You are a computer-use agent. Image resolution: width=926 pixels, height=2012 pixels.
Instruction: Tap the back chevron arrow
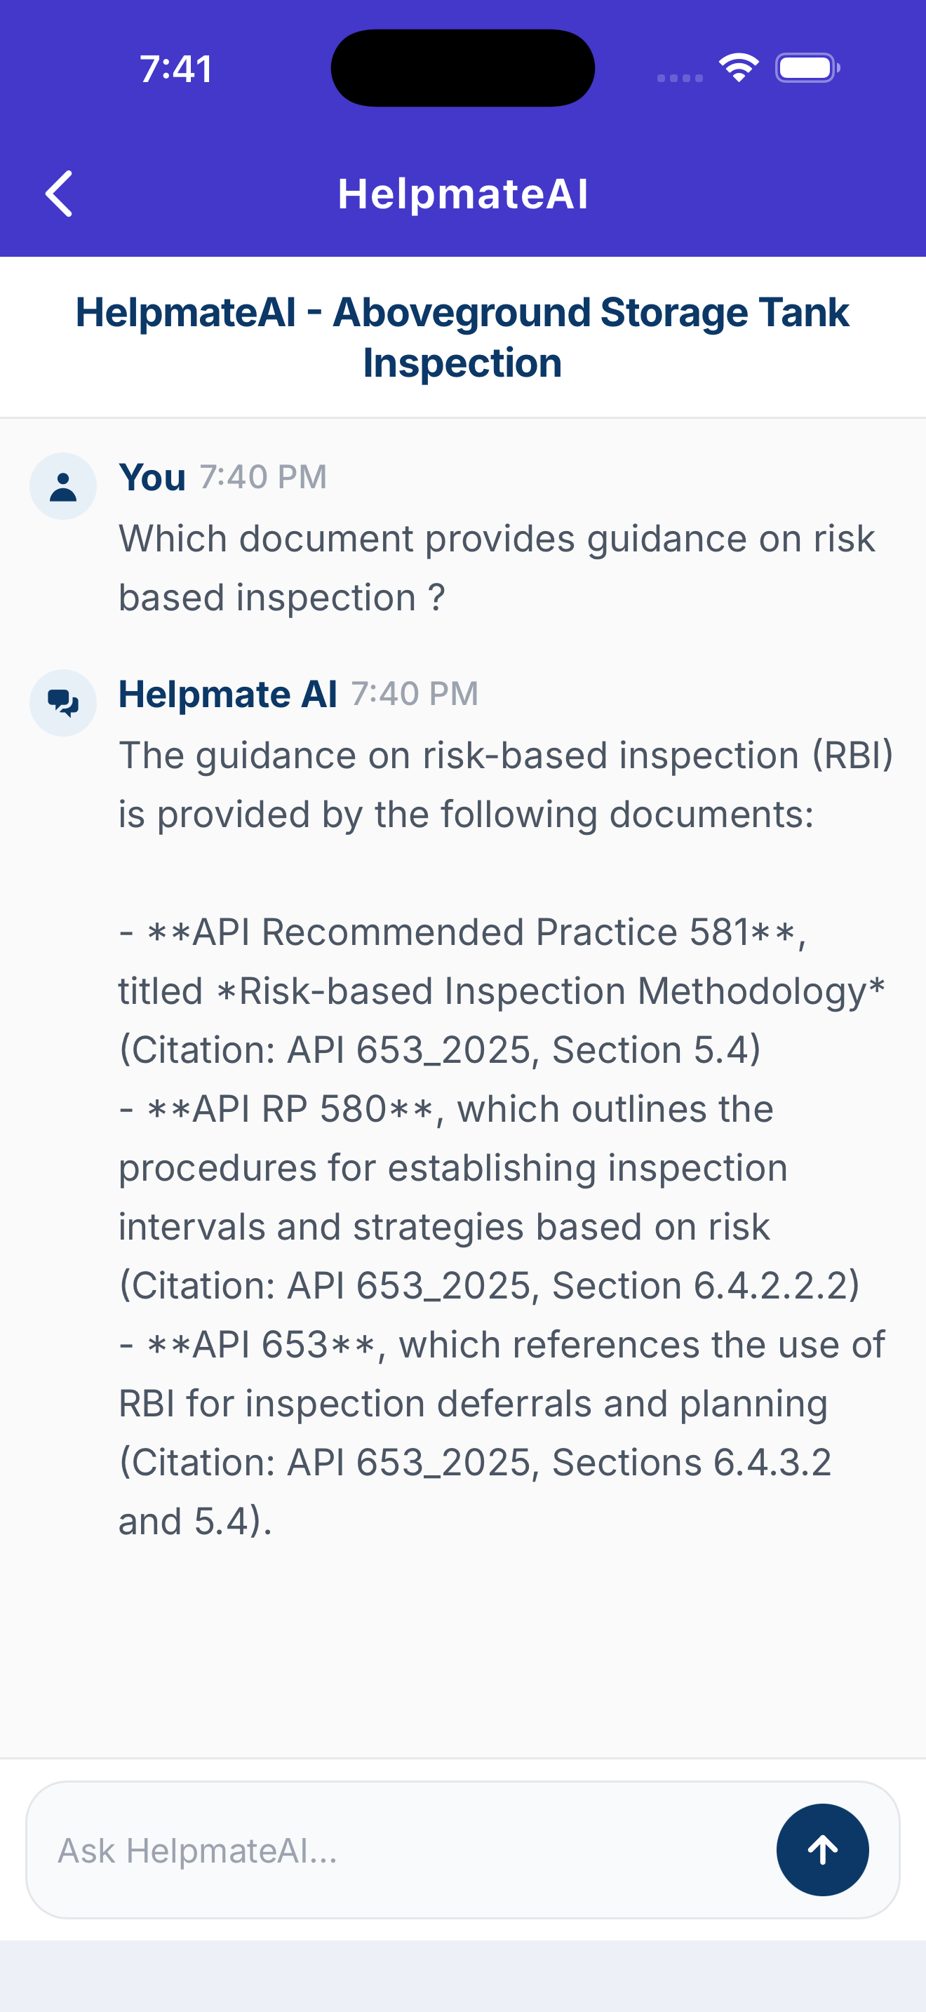tap(60, 193)
